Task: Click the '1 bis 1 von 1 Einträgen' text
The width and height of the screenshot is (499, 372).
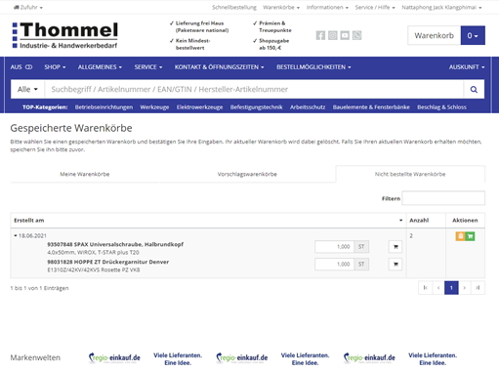Action: [x=39, y=288]
